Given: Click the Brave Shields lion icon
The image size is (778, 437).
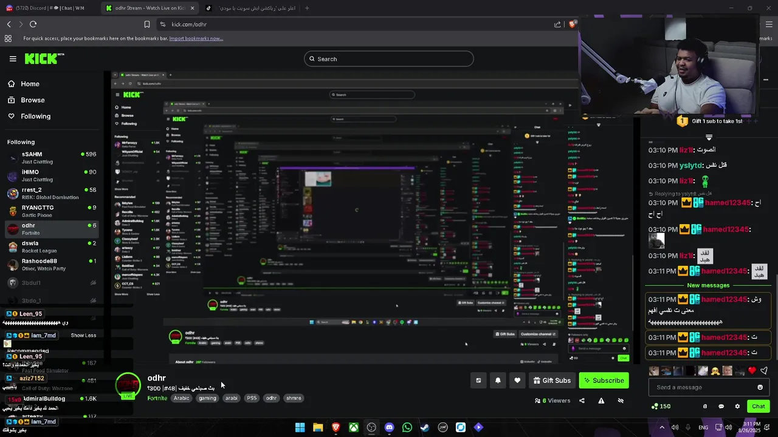Looking at the screenshot, I should click(x=572, y=24).
